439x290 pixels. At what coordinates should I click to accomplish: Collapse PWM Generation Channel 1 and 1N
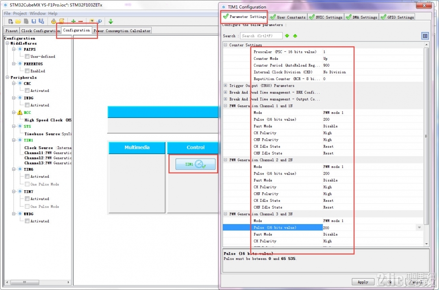coord(225,106)
